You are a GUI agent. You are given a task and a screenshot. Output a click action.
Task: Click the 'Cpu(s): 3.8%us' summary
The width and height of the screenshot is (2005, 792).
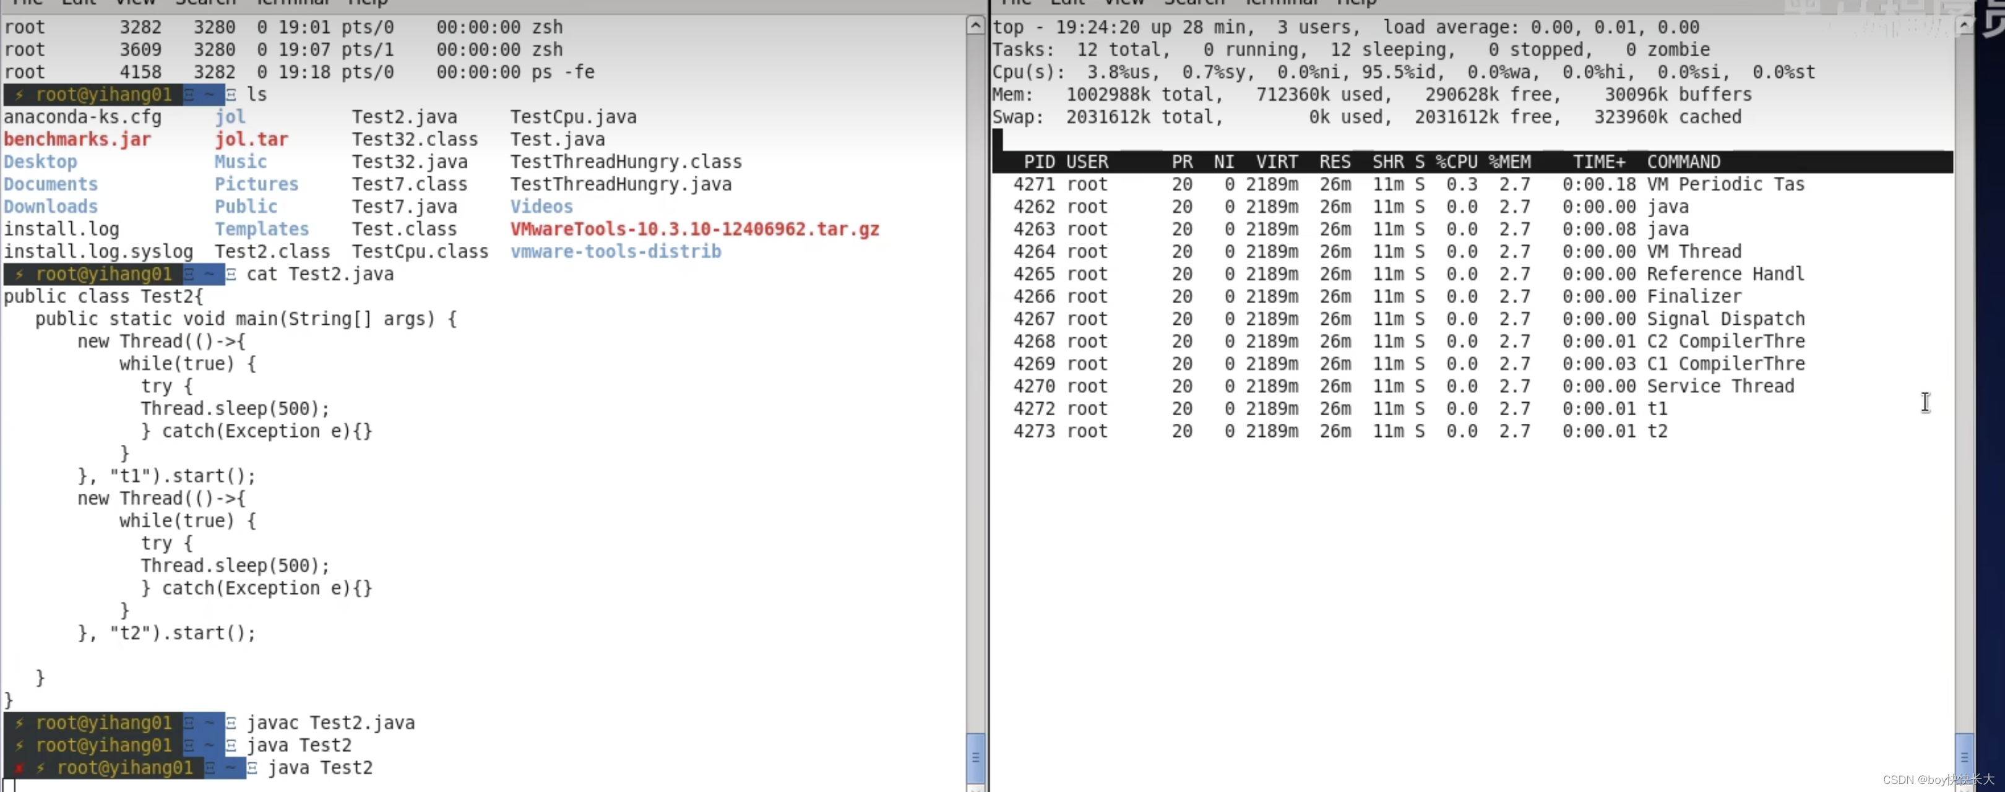(1076, 72)
